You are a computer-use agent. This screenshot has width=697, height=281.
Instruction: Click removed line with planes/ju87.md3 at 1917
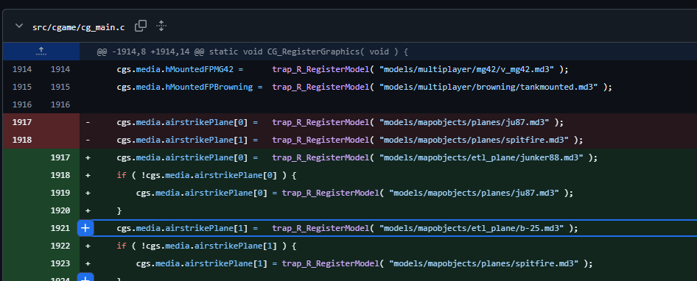coord(388,122)
